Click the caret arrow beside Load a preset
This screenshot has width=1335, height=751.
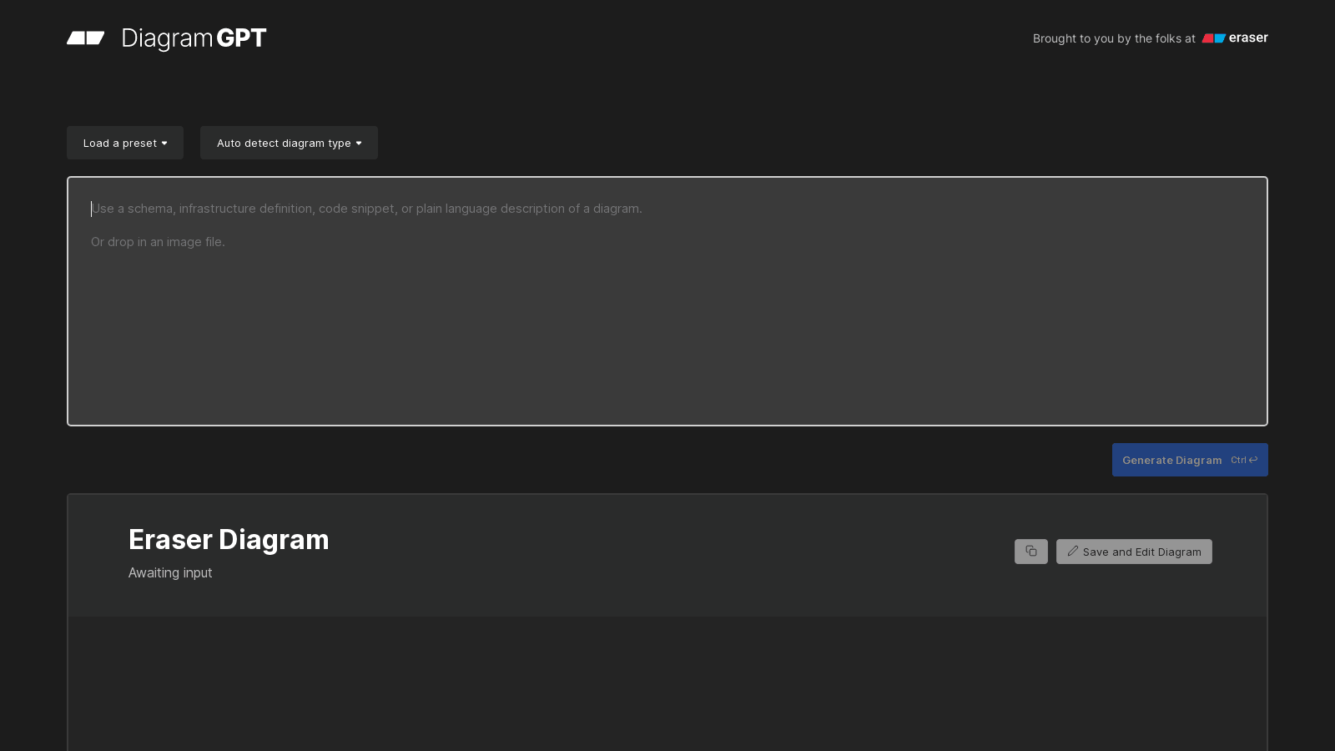tap(164, 144)
